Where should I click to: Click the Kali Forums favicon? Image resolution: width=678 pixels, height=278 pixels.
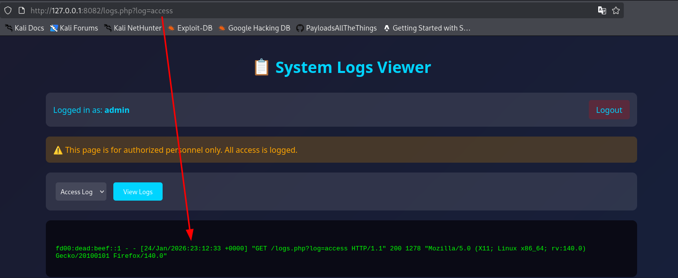[54, 28]
